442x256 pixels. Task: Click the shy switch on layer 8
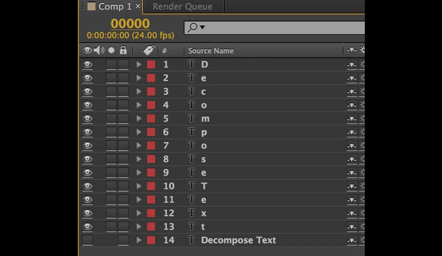point(352,160)
